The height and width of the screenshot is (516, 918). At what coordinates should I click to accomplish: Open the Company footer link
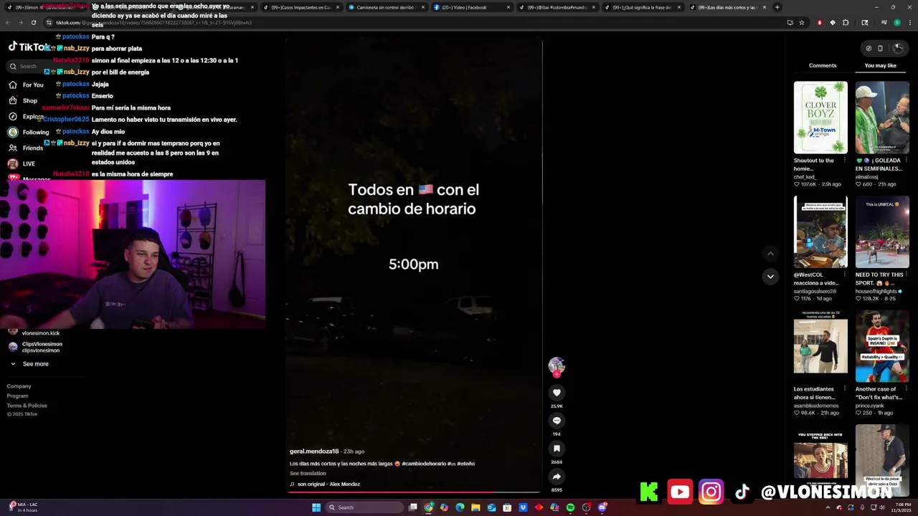click(19, 386)
